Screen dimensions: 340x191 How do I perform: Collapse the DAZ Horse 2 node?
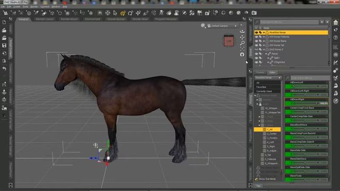(264, 49)
